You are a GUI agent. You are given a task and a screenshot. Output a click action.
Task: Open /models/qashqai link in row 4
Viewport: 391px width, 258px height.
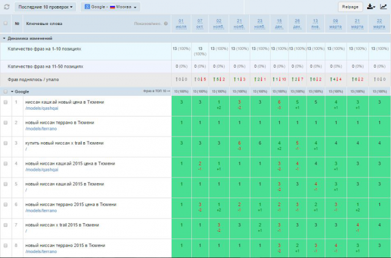[42, 170]
